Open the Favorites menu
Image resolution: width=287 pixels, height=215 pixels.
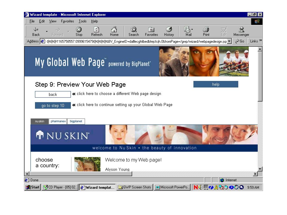point(67,21)
